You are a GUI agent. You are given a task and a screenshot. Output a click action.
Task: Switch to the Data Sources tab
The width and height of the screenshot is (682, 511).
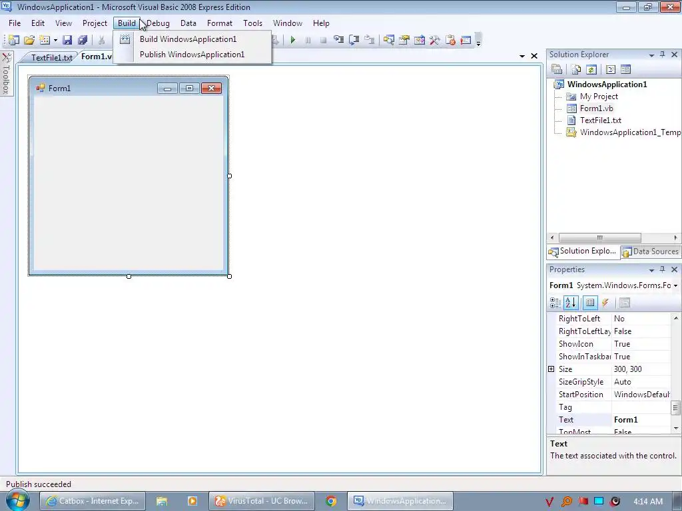651,252
